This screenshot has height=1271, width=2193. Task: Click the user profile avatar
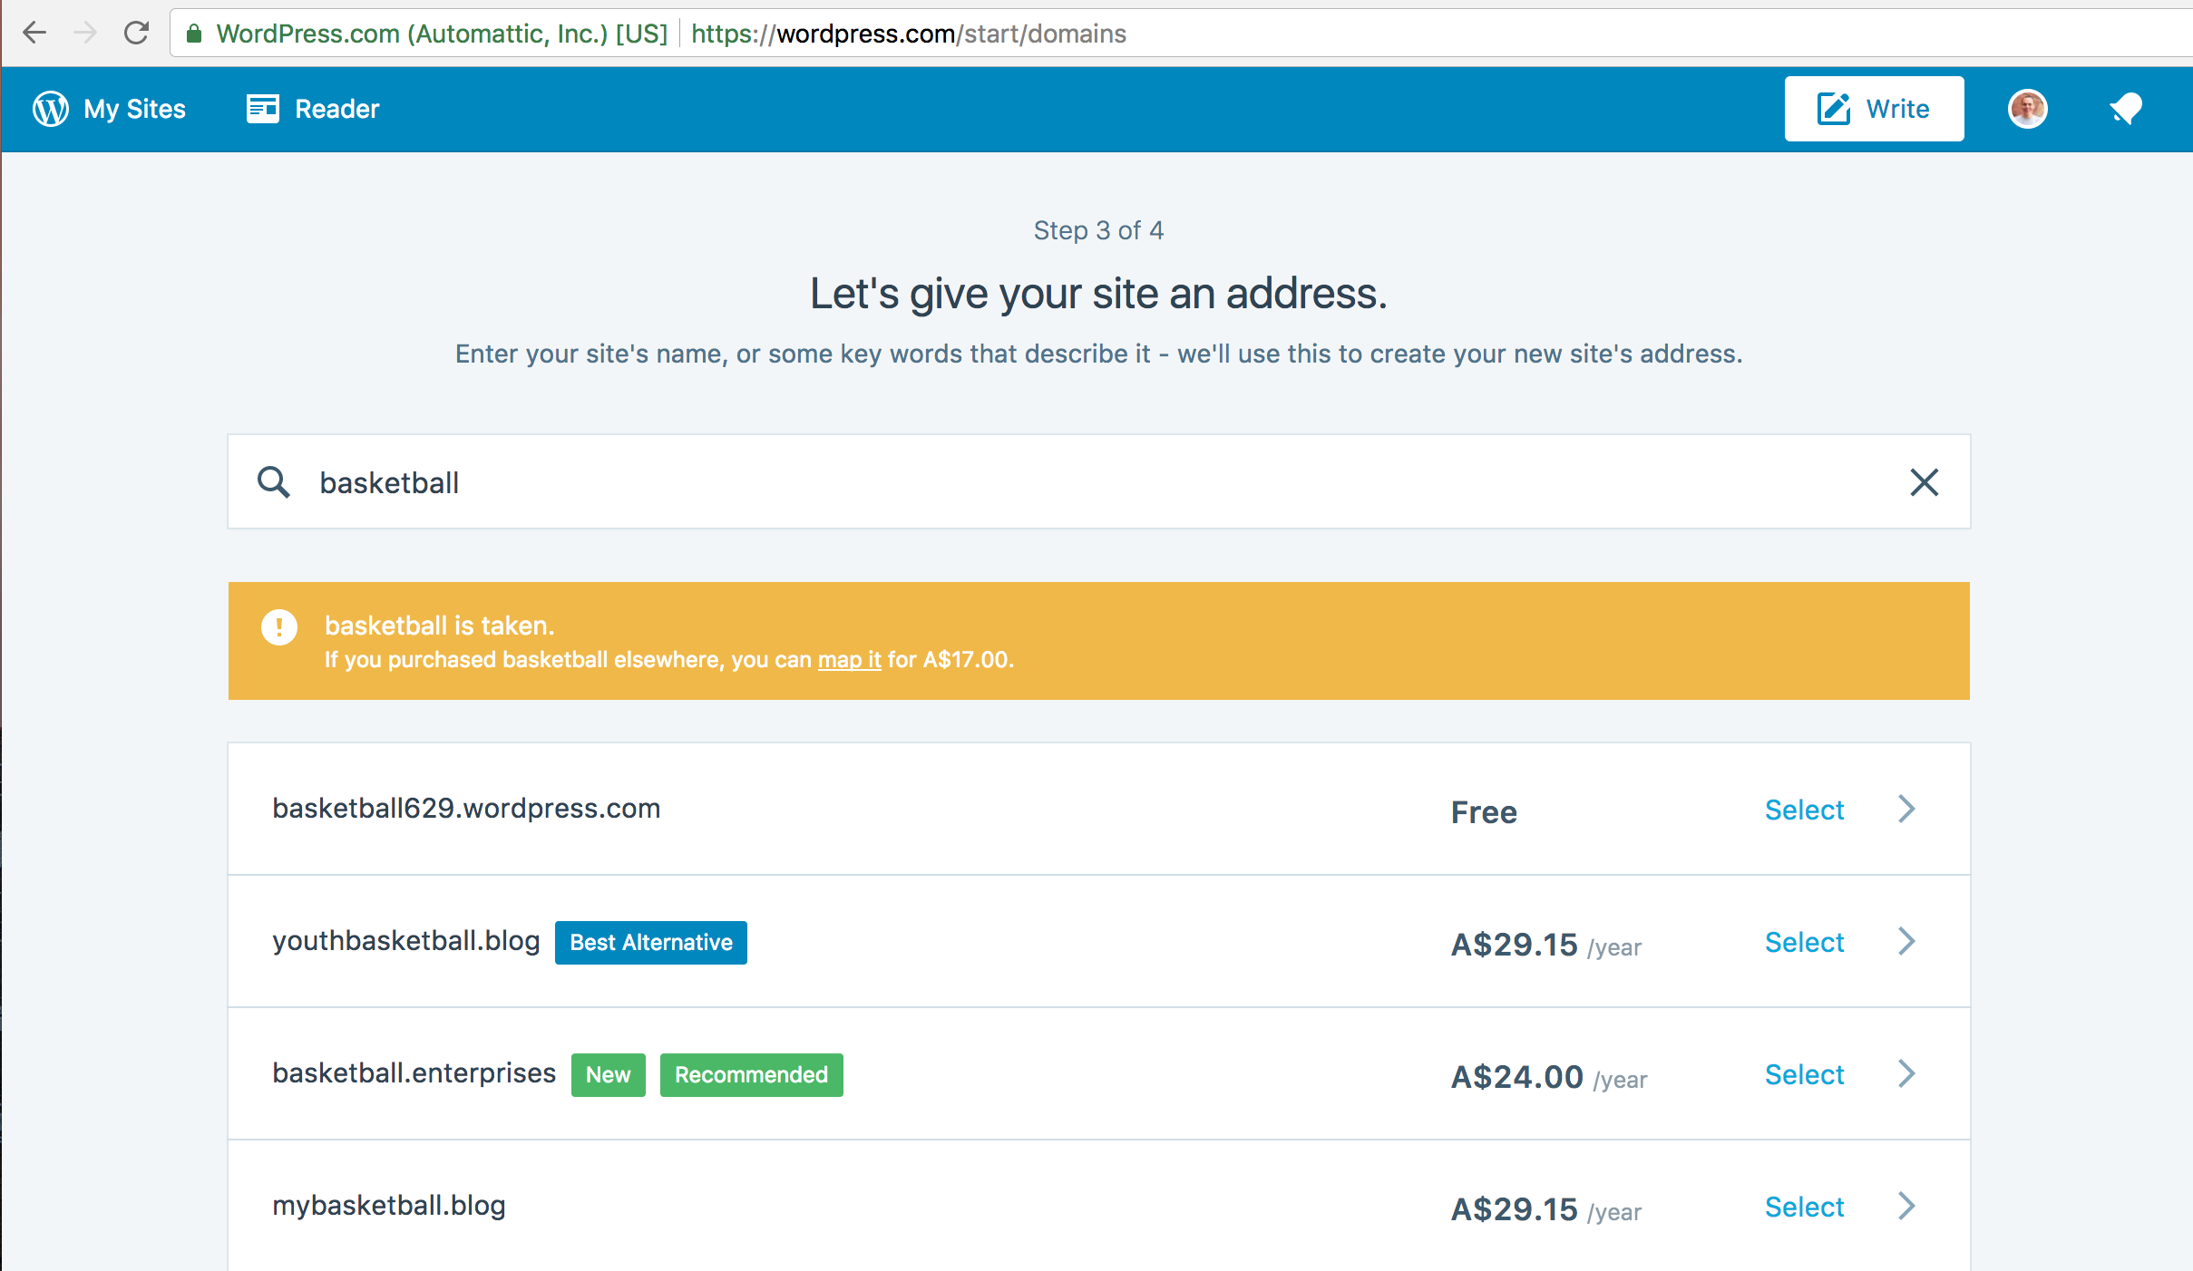pos(2027,109)
